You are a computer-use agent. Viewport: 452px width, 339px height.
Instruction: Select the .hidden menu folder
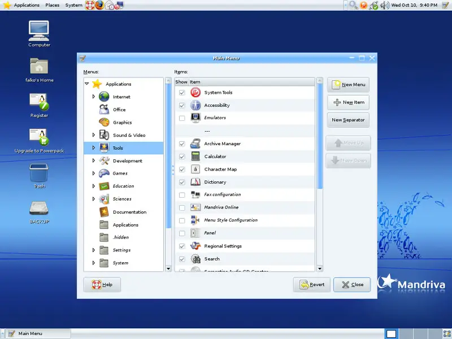[x=104, y=237]
